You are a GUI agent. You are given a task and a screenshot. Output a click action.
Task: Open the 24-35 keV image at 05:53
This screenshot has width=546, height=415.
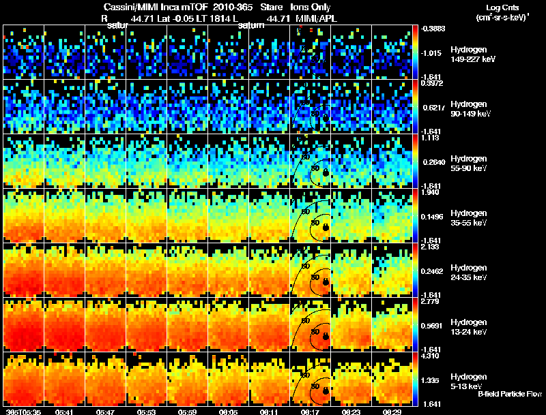click(146, 270)
